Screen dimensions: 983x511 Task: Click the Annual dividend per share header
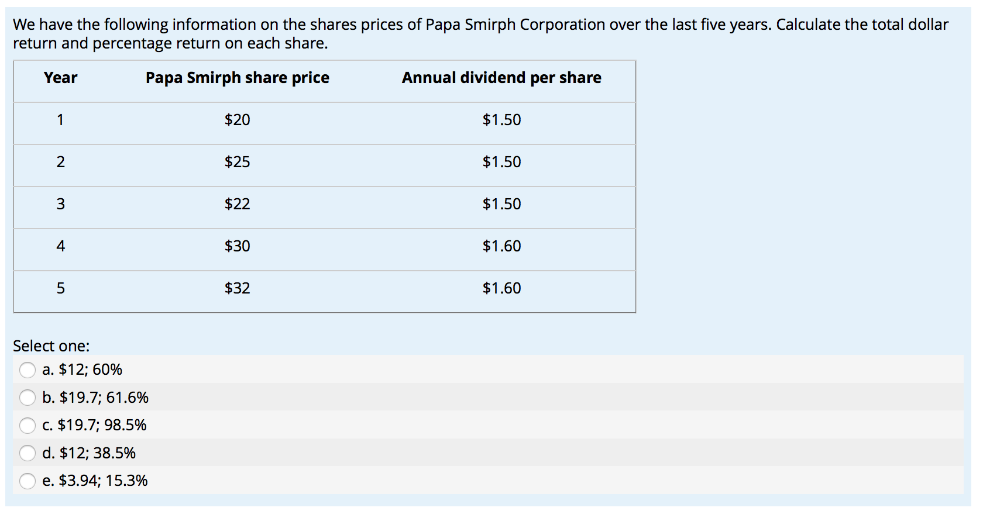(x=501, y=77)
